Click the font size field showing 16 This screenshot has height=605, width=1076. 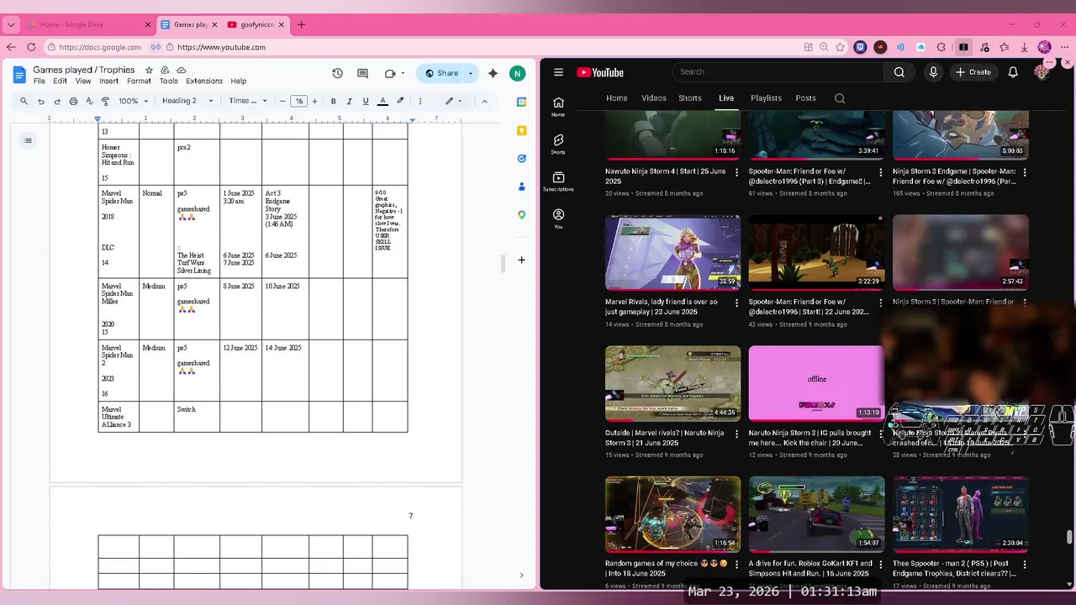298,101
